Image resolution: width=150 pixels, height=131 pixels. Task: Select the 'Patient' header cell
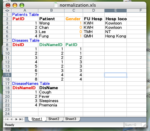coord(51,19)
